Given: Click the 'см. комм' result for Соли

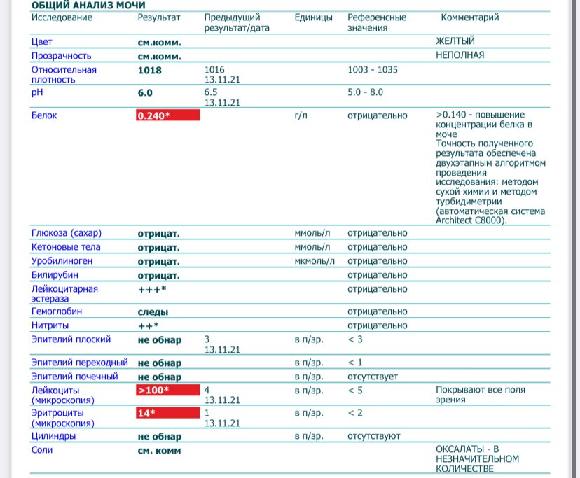Looking at the screenshot, I should [x=159, y=451].
